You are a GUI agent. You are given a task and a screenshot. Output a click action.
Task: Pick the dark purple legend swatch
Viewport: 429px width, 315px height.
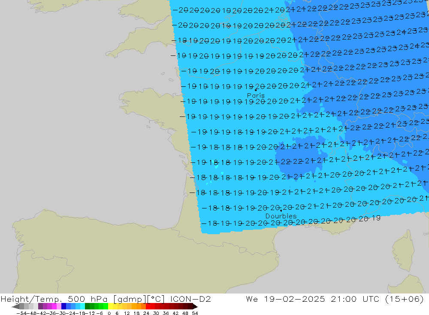point(40,306)
